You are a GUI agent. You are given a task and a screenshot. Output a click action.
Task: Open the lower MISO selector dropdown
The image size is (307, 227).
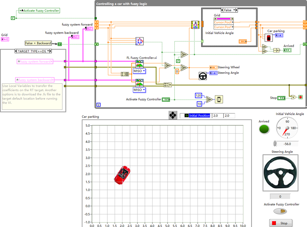[x=139, y=90]
